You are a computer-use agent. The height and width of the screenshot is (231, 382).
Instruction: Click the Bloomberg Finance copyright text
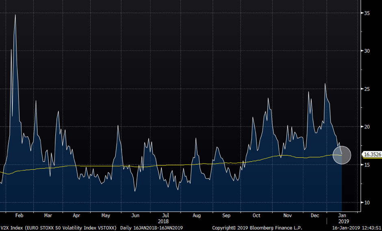pos(257,228)
